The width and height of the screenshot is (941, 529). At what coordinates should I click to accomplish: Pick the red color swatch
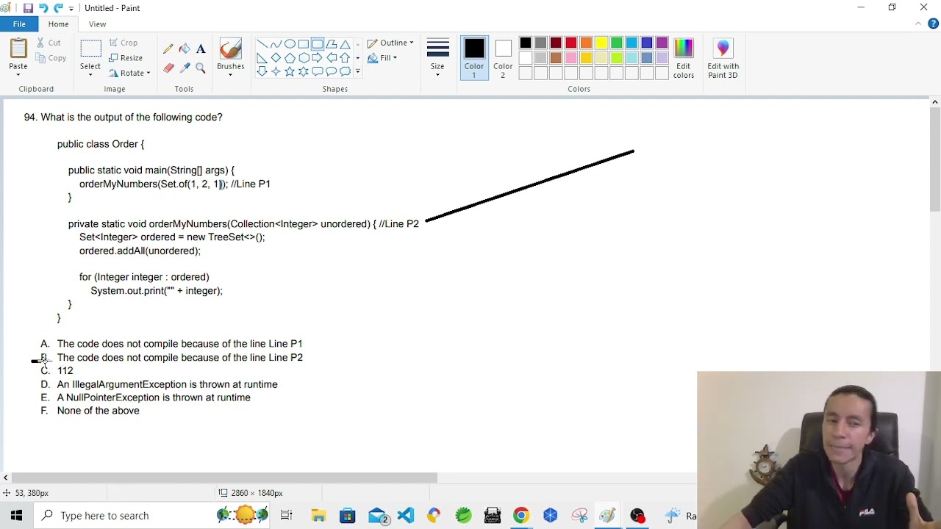[x=571, y=43]
